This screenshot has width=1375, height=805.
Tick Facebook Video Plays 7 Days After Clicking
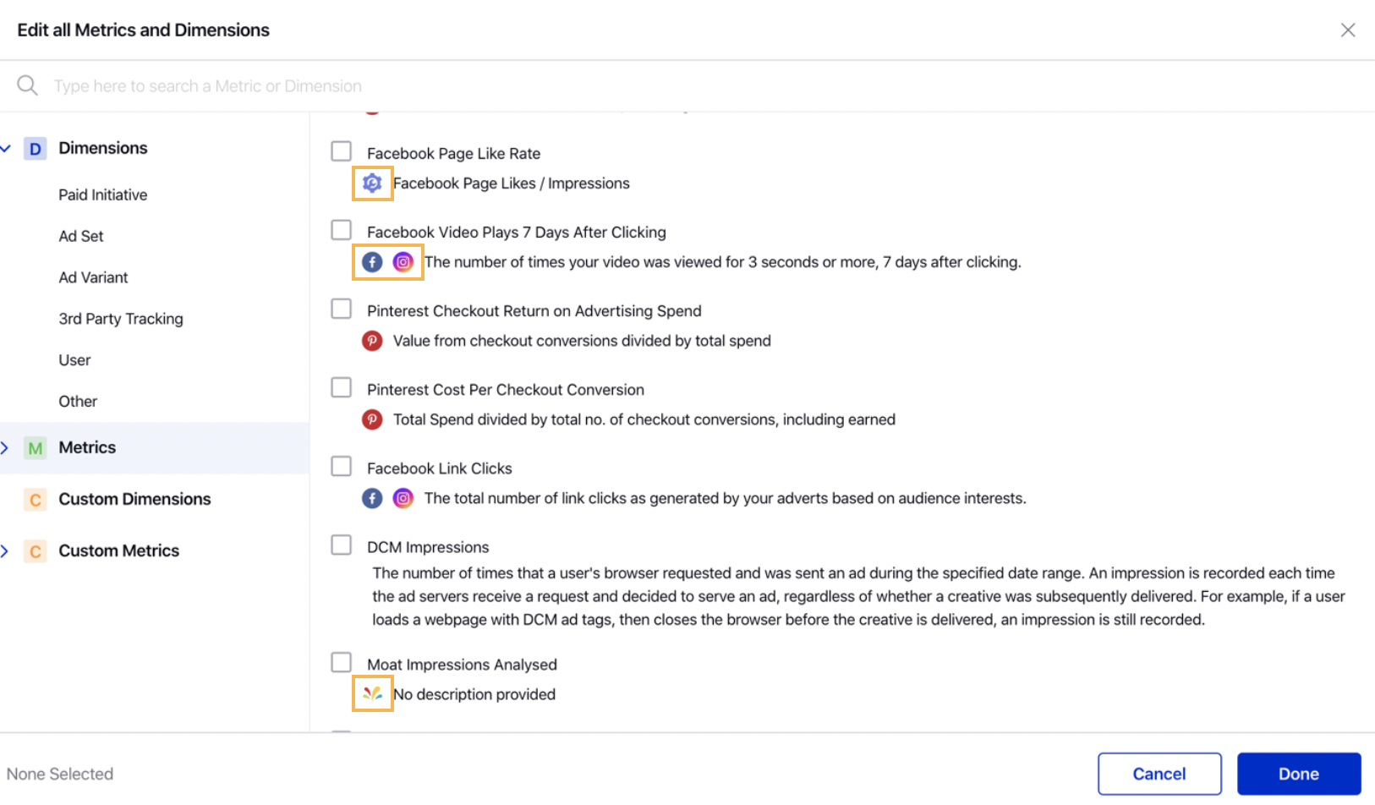click(342, 230)
